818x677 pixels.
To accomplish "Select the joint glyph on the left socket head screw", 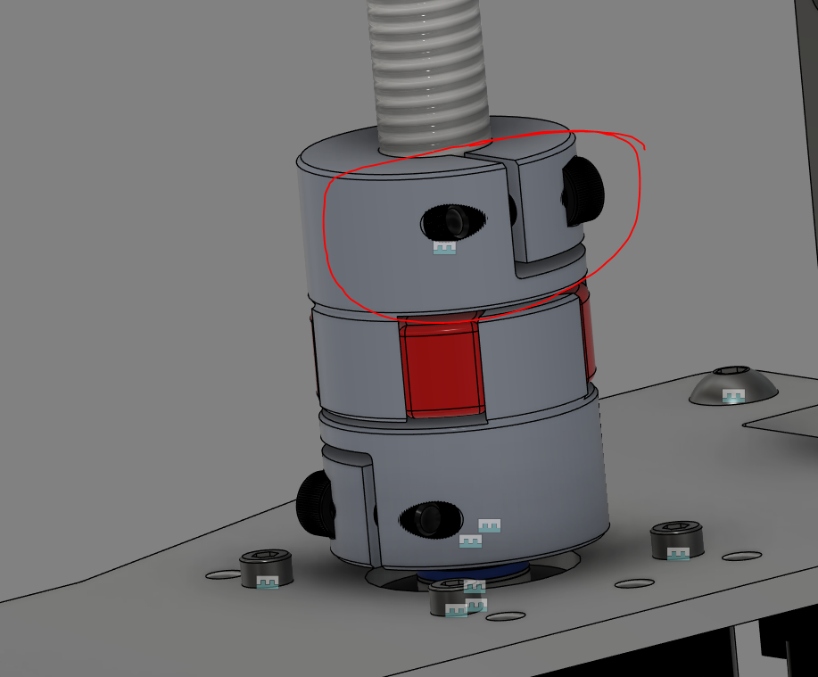I will (268, 582).
